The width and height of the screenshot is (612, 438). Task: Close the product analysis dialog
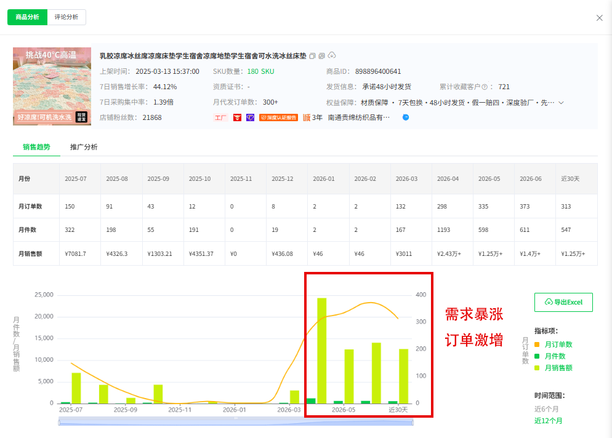pyautogui.click(x=600, y=18)
